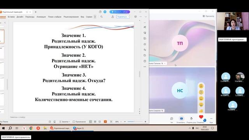249x140 pixels.
Task: Click the star icon in the right sidebar
Action: [x=145, y=44]
